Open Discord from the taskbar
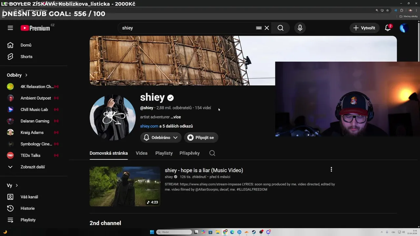The image size is (420, 236). point(268,232)
